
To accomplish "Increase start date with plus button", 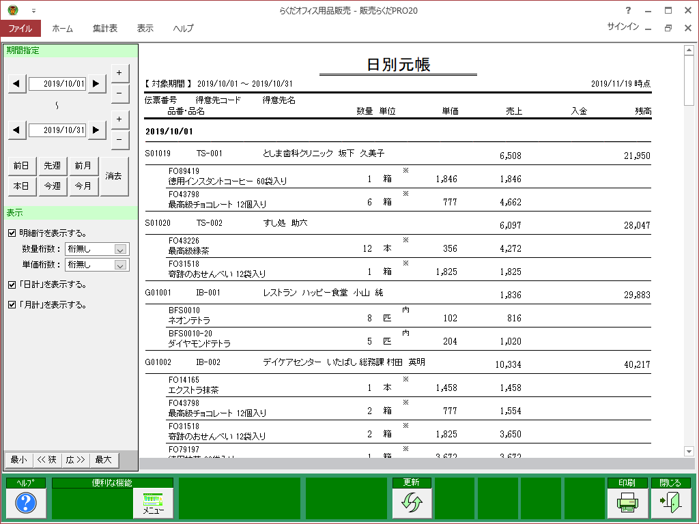I will (x=119, y=73).
